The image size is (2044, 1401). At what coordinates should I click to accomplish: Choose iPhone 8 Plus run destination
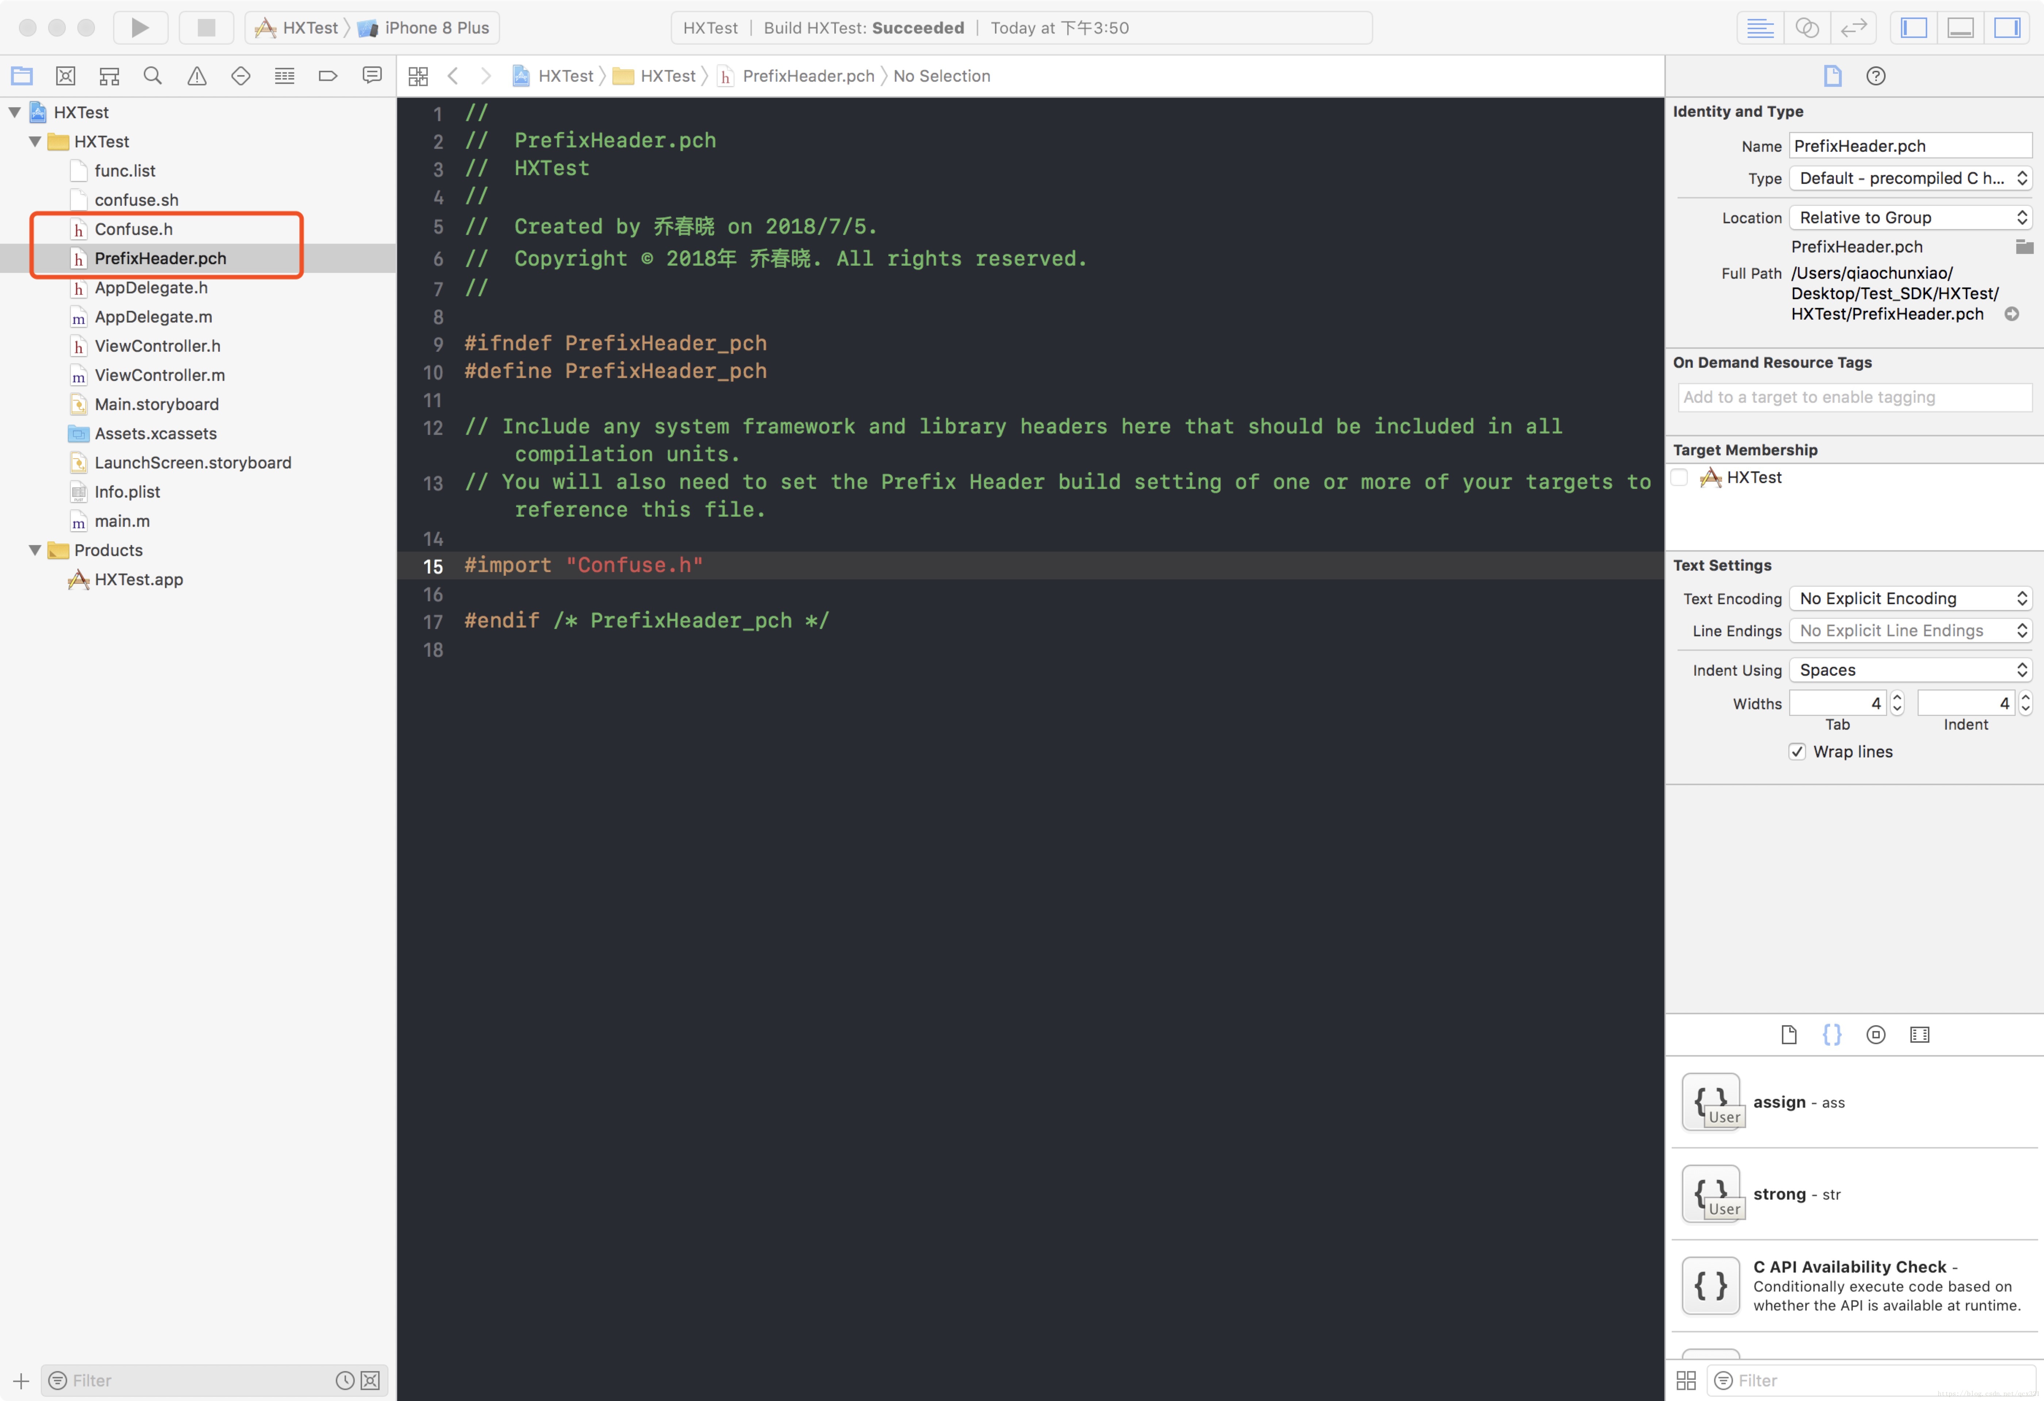424,28
